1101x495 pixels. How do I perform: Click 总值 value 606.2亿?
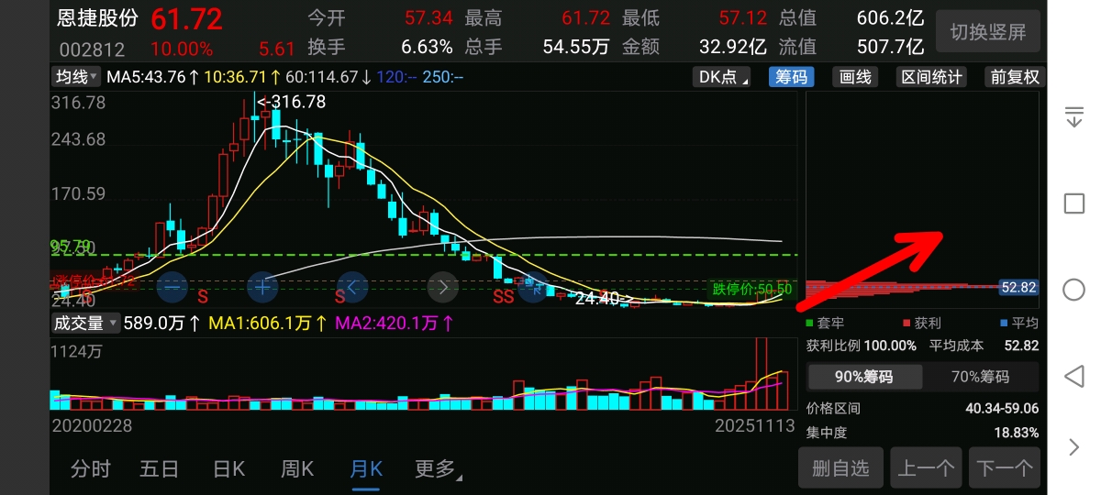coord(890,18)
